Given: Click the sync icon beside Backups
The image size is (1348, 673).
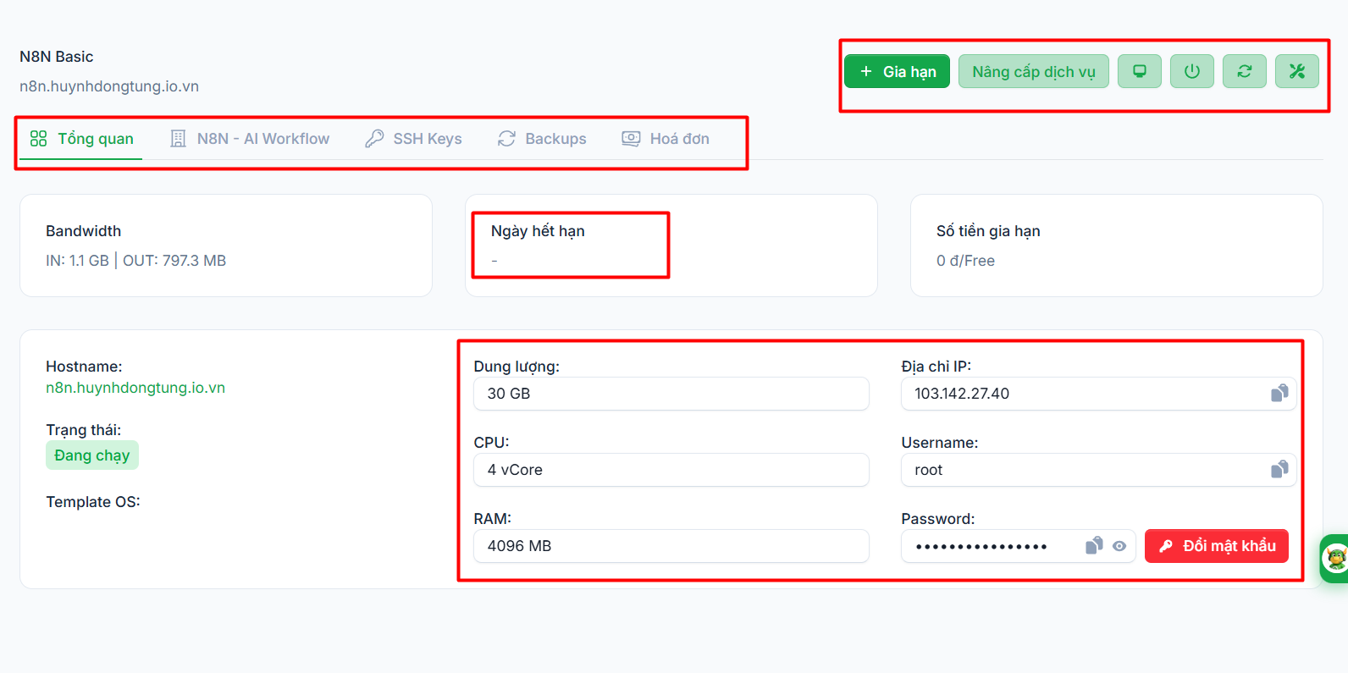Looking at the screenshot, I should (506, 139).
